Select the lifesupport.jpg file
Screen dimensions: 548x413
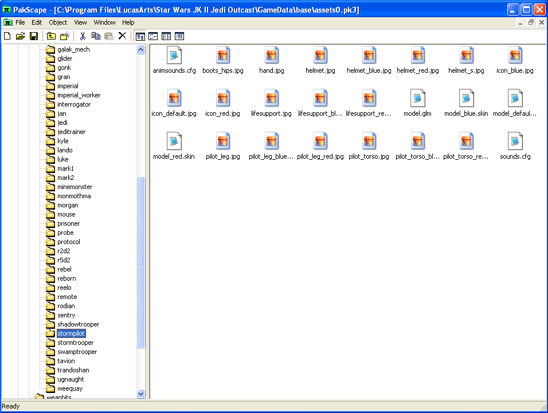pos(272,103)
